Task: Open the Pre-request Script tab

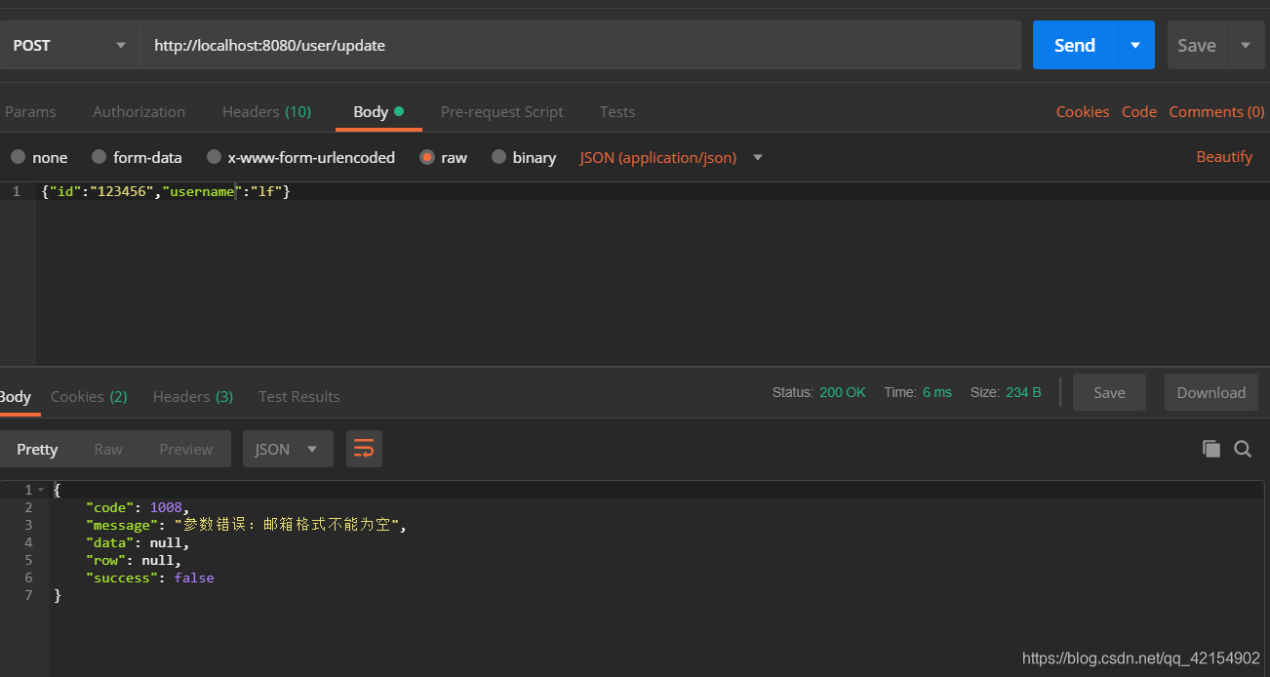Action: (x=501, y=111)
